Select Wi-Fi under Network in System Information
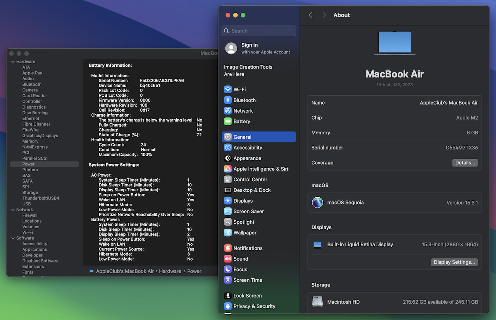This screenshot has width=496, height=320. [x=28, y=232]
